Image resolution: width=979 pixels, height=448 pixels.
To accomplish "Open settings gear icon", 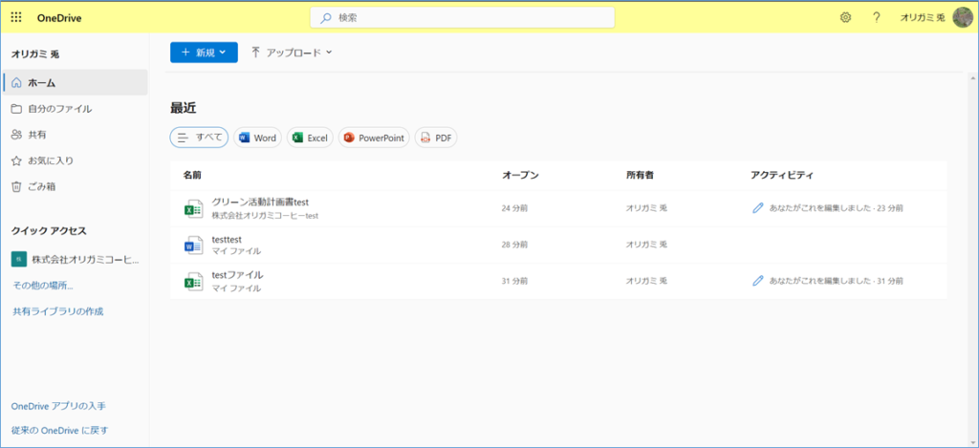I will [x=845, y=17].
